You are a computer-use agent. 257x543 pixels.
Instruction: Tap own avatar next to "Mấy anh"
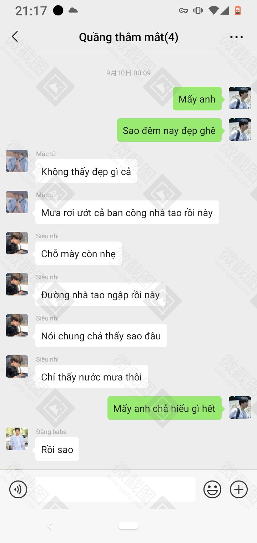(x=240, y=98)
